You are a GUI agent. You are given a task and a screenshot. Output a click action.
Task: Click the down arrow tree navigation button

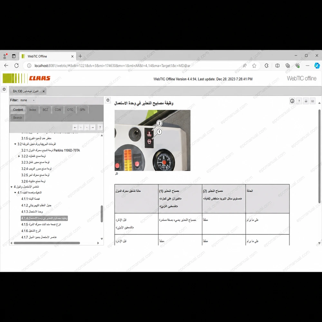click(87, 127)
